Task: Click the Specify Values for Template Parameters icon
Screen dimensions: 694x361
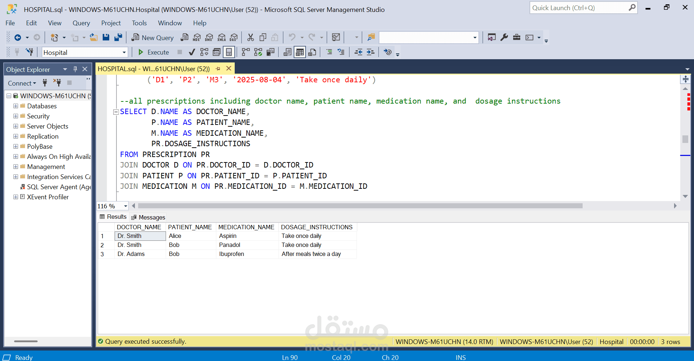Action: (x=388, y=52)
